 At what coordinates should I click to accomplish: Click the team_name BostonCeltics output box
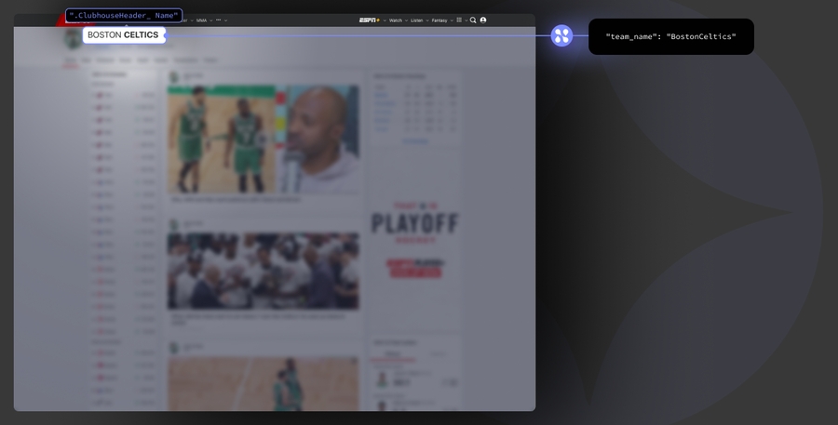pos(670,37)
